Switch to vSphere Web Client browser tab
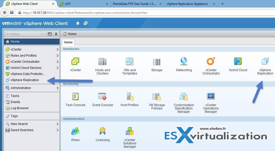The width and height of the screenshot is (275, 151). coord(30,4)
